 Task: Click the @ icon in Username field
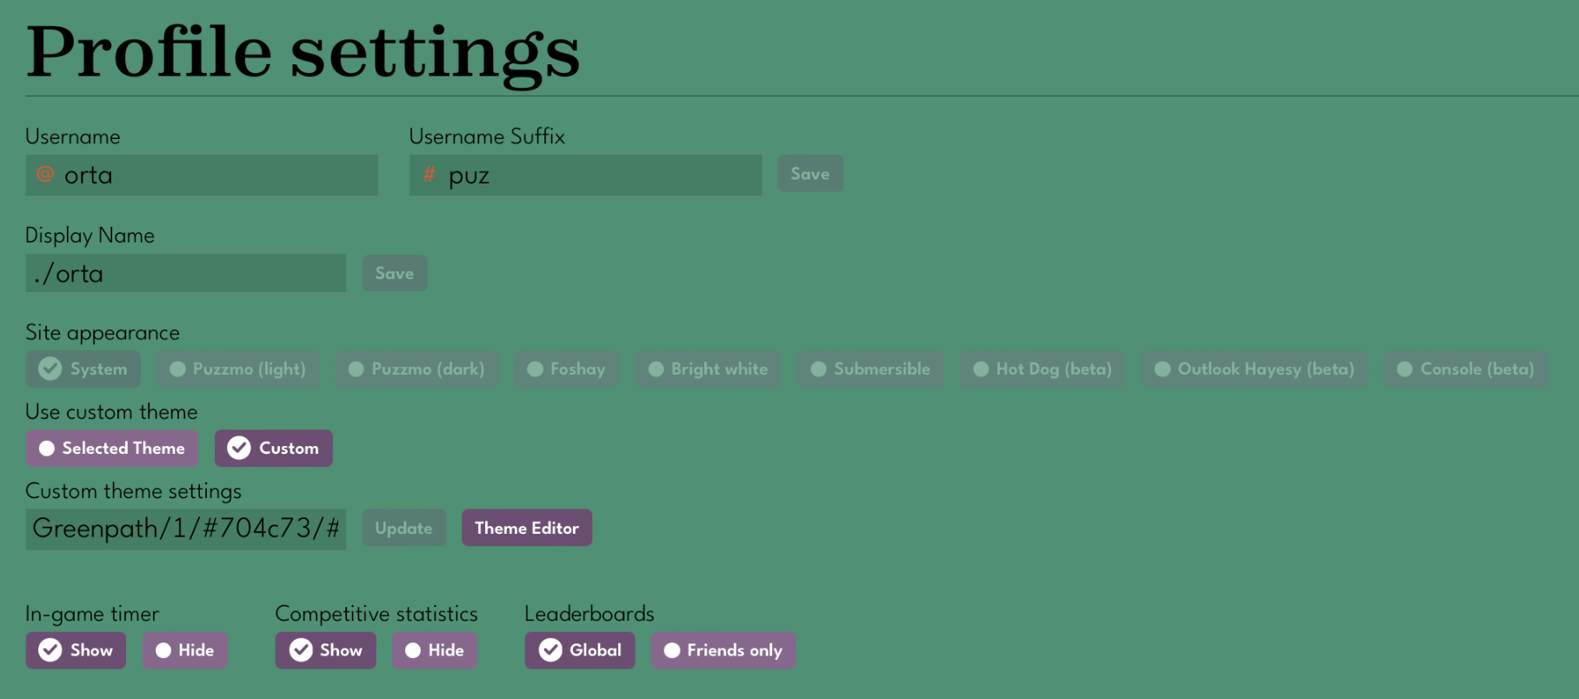[45, 175]
